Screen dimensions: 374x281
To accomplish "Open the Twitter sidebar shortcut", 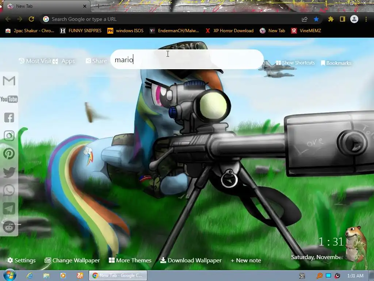I will pos(9,172).
